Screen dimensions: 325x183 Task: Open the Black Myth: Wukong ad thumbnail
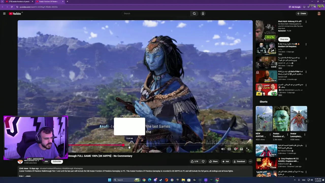[x=266, y=30]
